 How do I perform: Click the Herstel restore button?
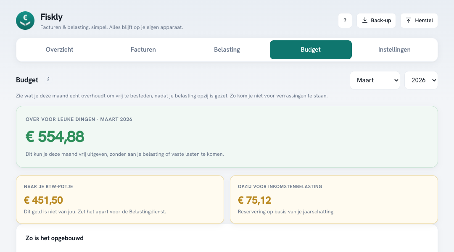point(419,21)
